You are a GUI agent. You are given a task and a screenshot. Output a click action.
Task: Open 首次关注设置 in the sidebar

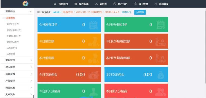tap(13, 24)
